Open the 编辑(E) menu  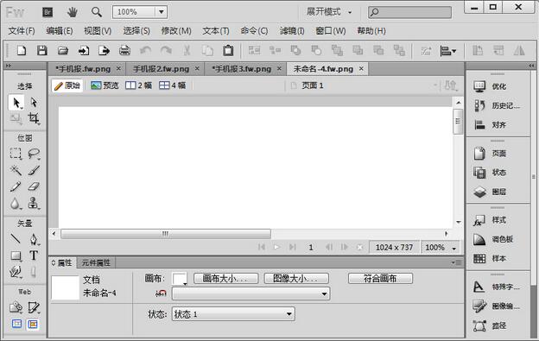pos(59,31)
